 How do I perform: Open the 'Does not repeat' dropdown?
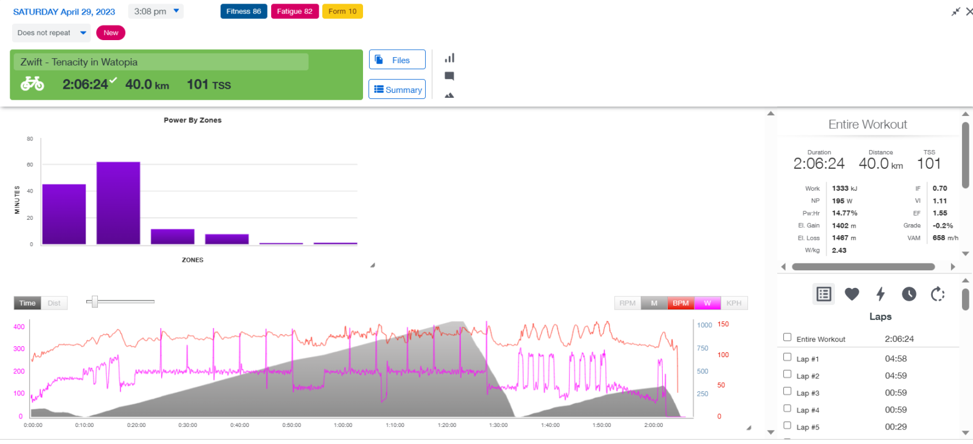tap(51, 33)
